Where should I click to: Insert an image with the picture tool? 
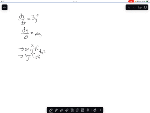coord(82,110)
